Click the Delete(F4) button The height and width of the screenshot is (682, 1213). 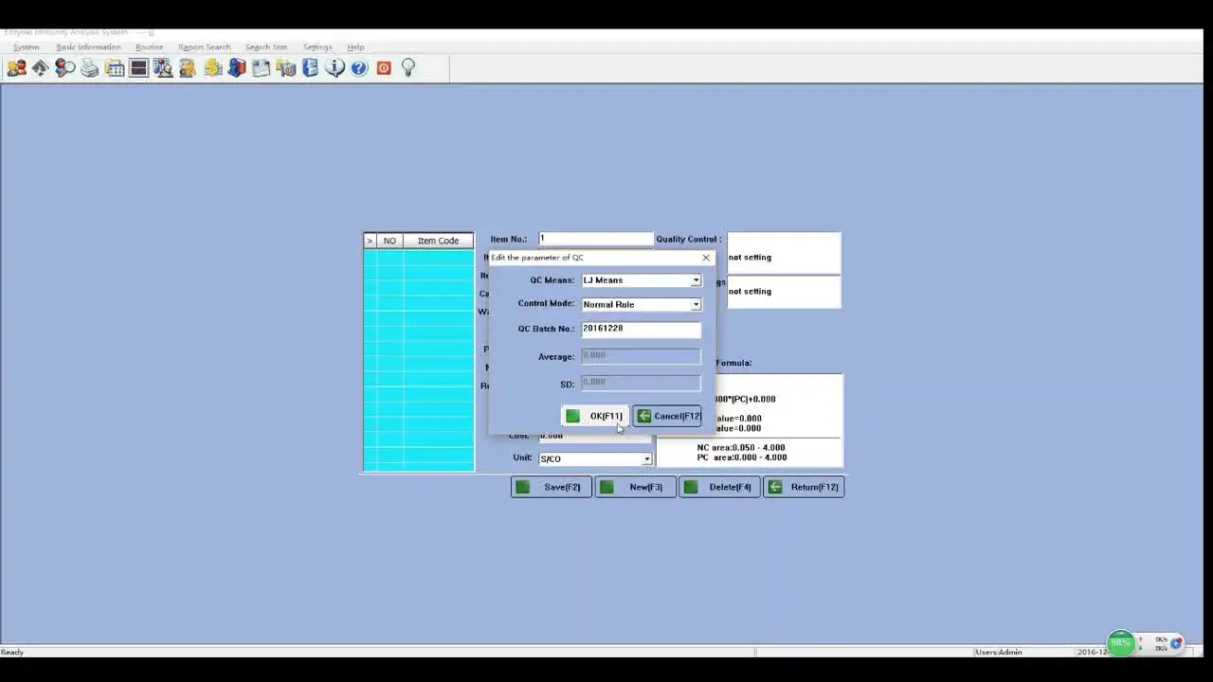pyautogui.click(x=719, y=487)
